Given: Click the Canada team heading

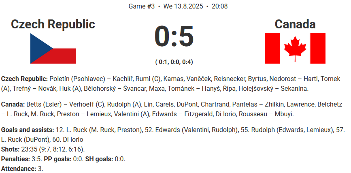Looking at the screenshot, I should tap(295, 24).
